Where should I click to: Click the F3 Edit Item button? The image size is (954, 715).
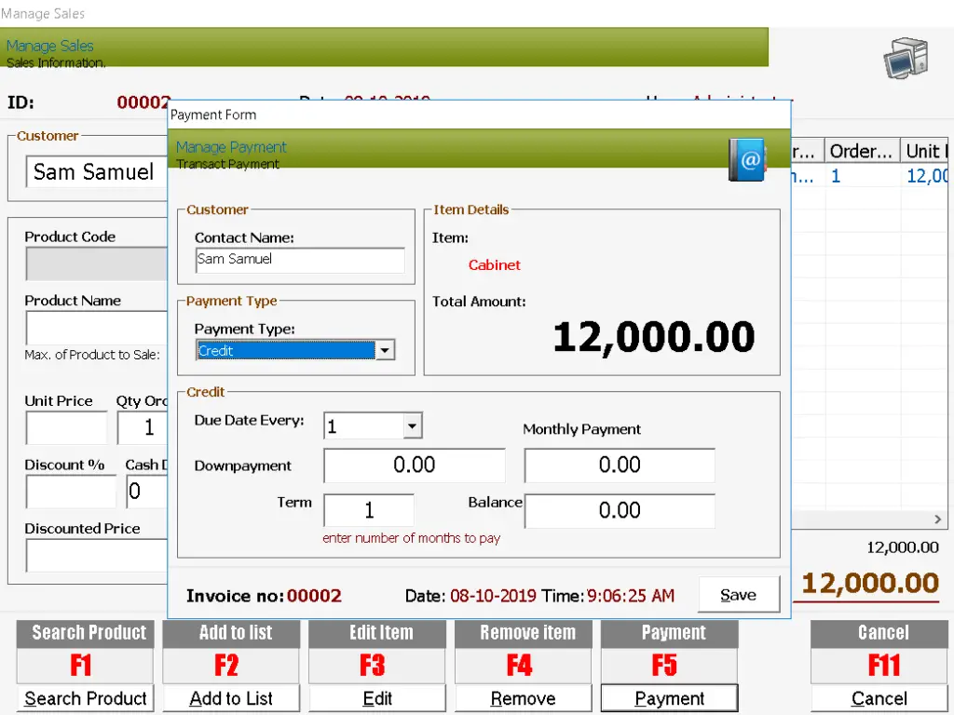click(x=376, y=665)
